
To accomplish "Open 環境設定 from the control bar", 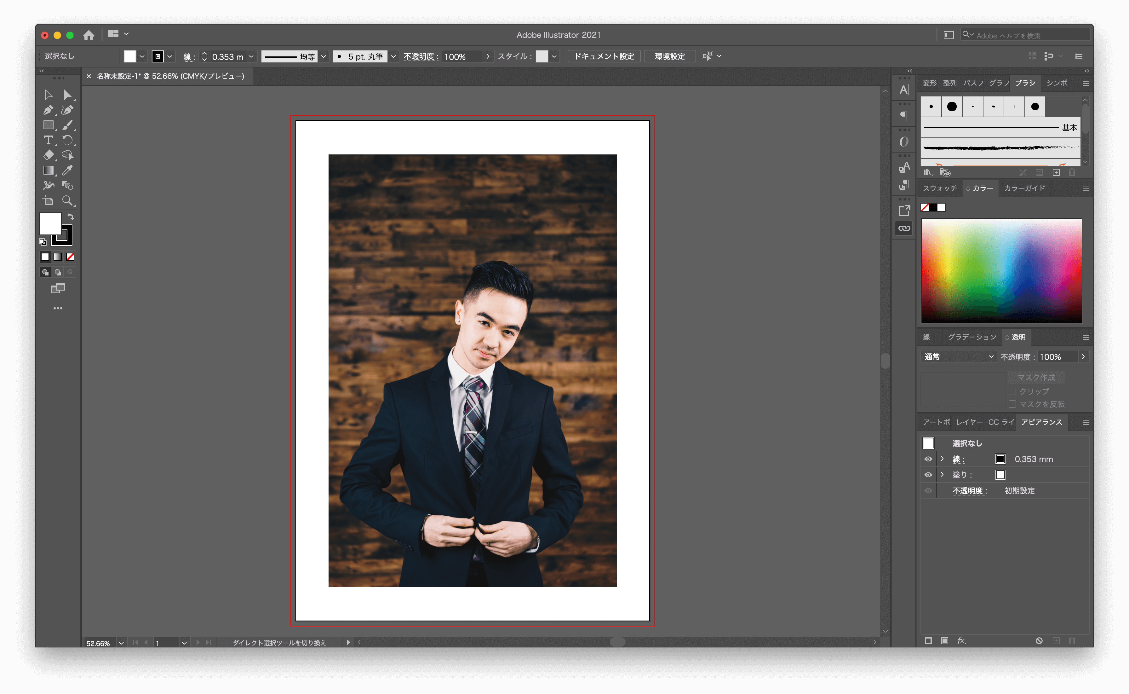I will (670, 56).
